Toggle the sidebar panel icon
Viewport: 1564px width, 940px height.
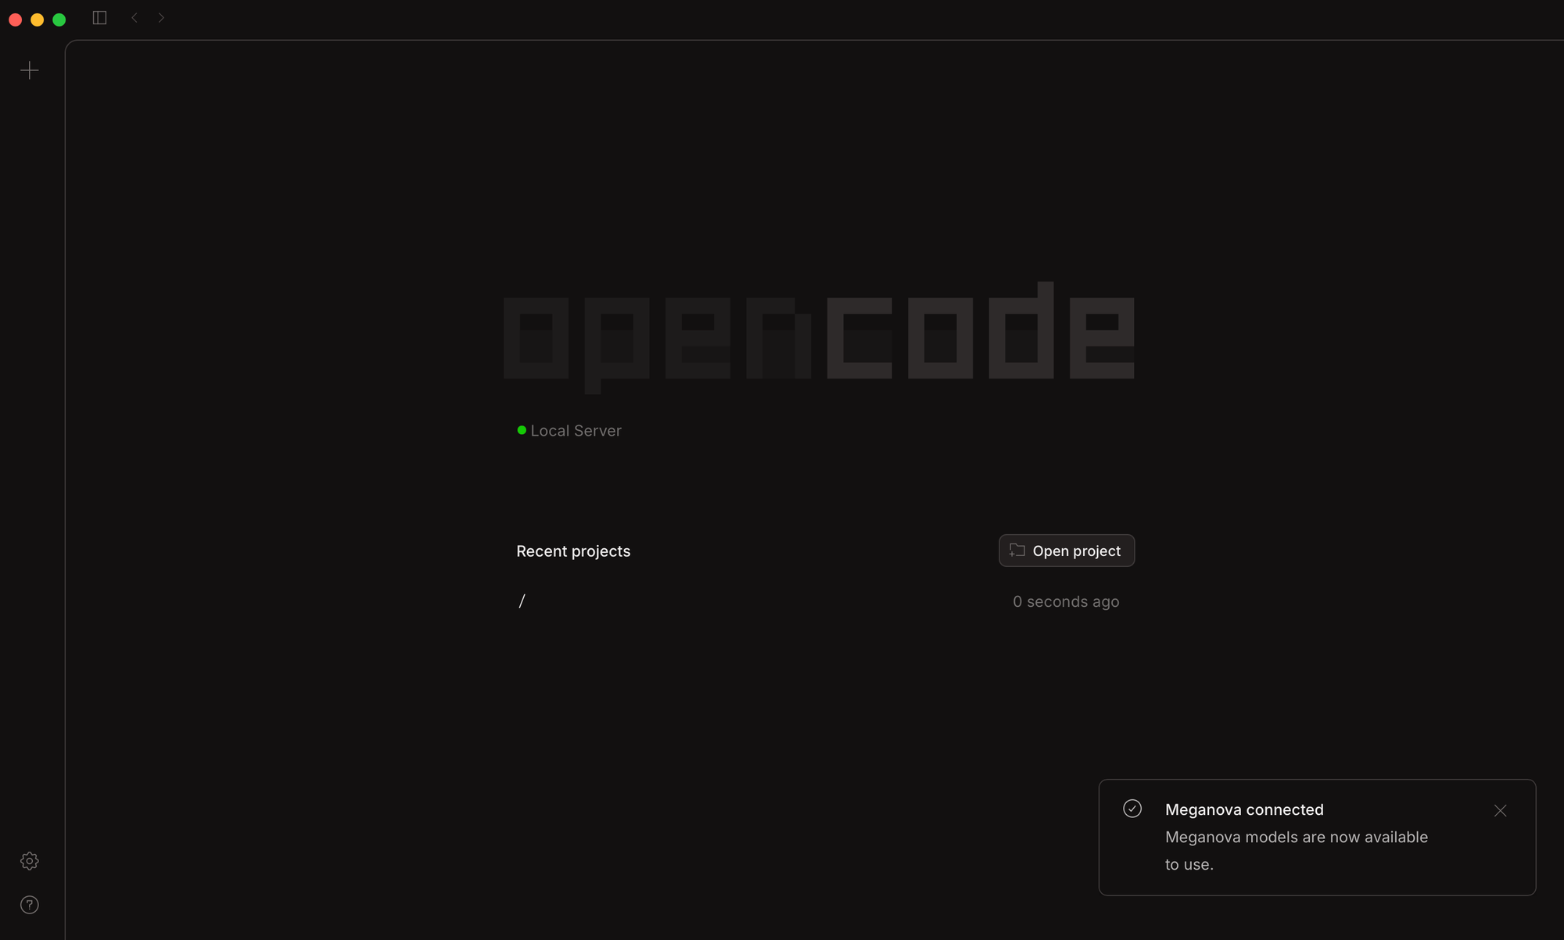[x=99, y=18]
